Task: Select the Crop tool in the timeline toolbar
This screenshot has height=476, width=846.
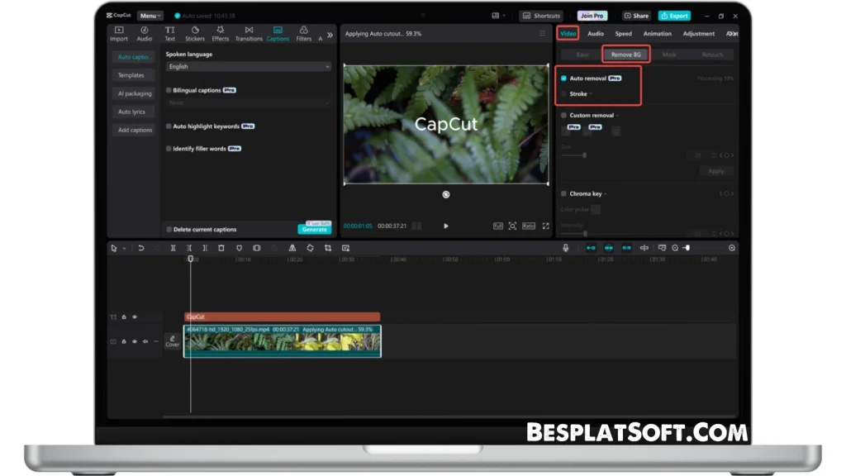Action: point(329,247)
